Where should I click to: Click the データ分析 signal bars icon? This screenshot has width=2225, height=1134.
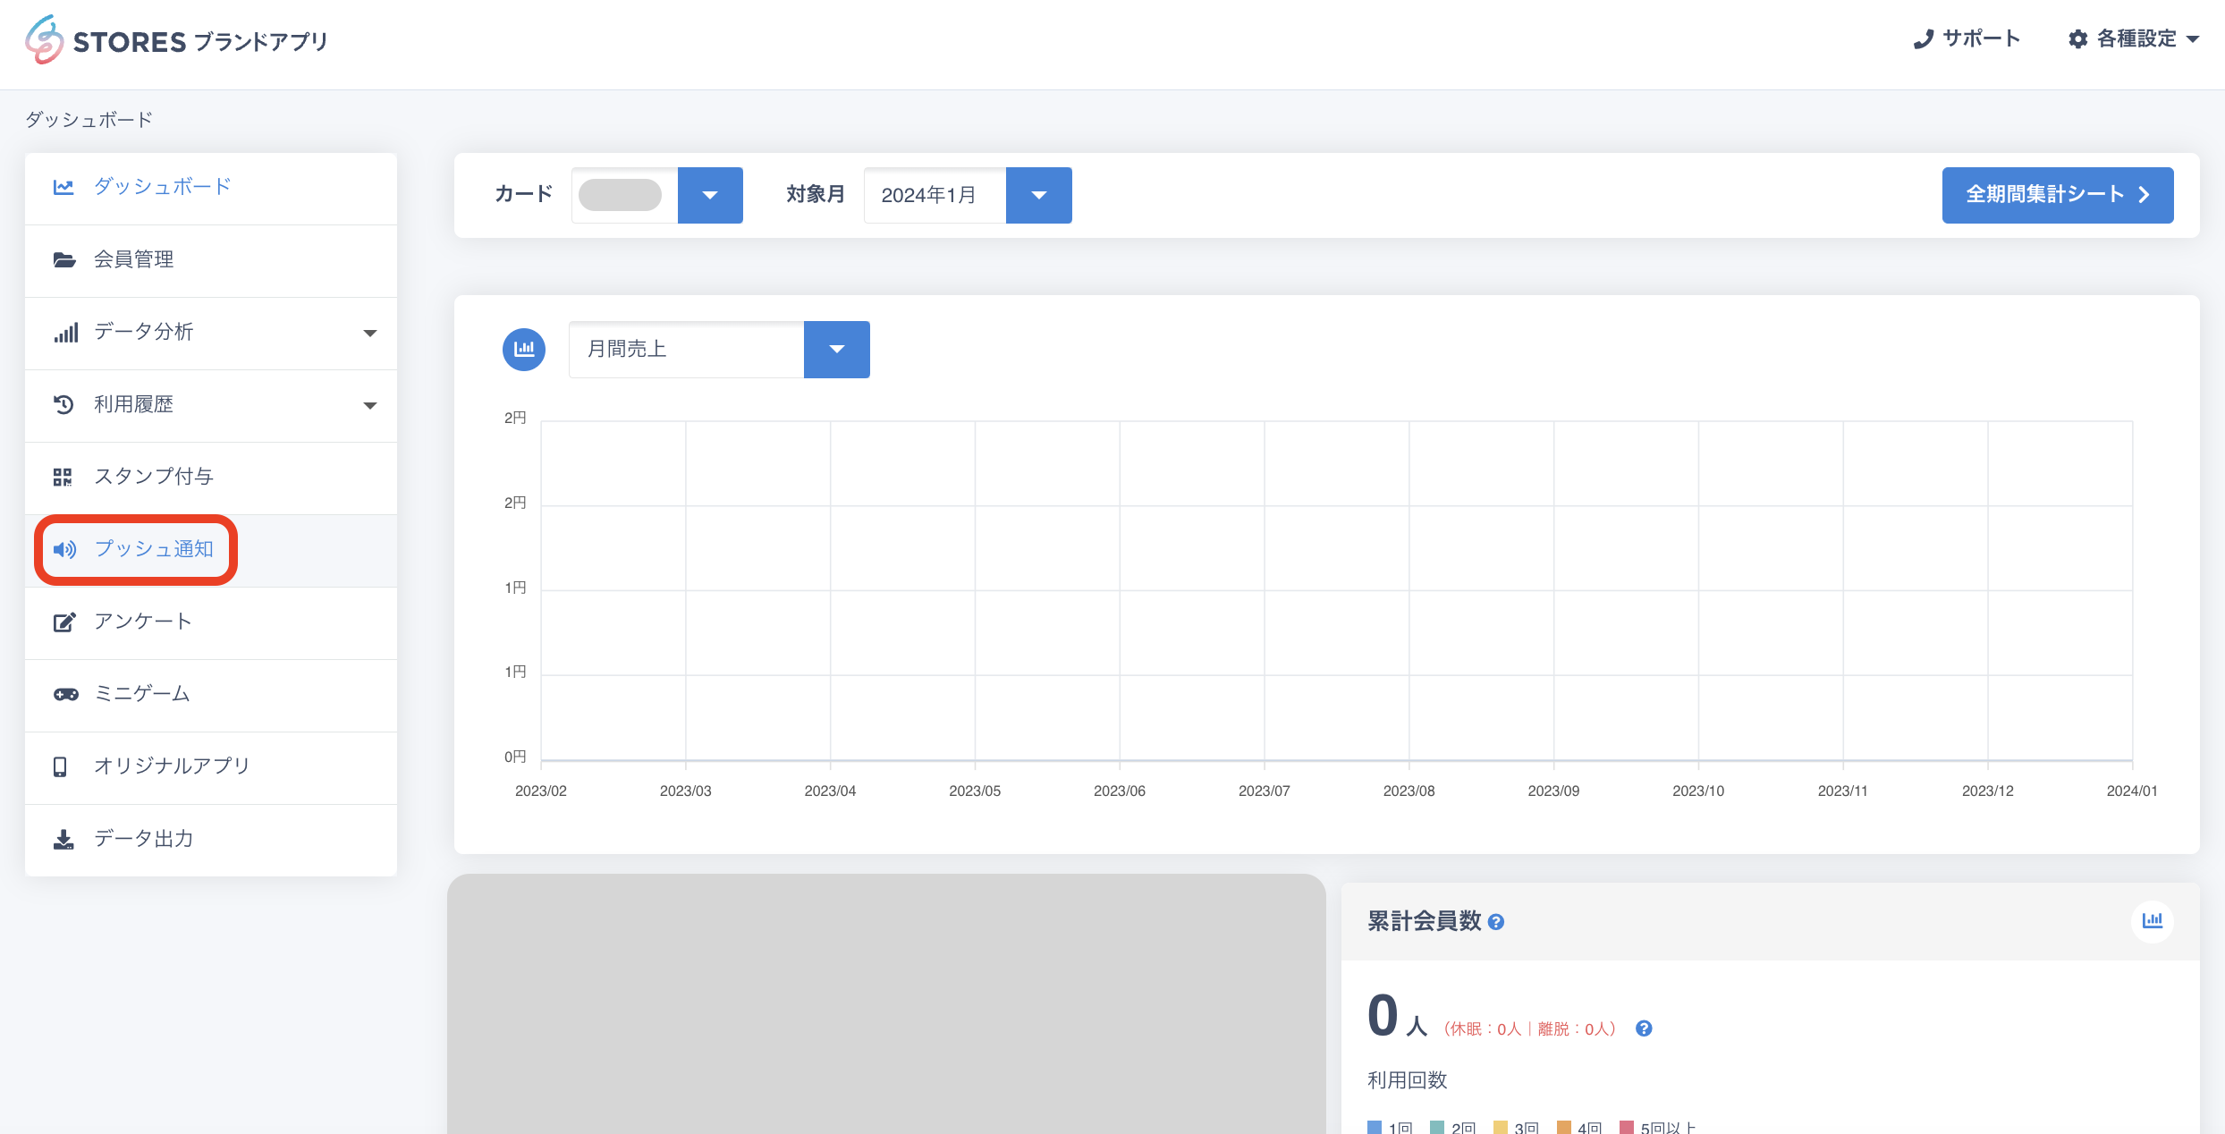click(65, 332)
